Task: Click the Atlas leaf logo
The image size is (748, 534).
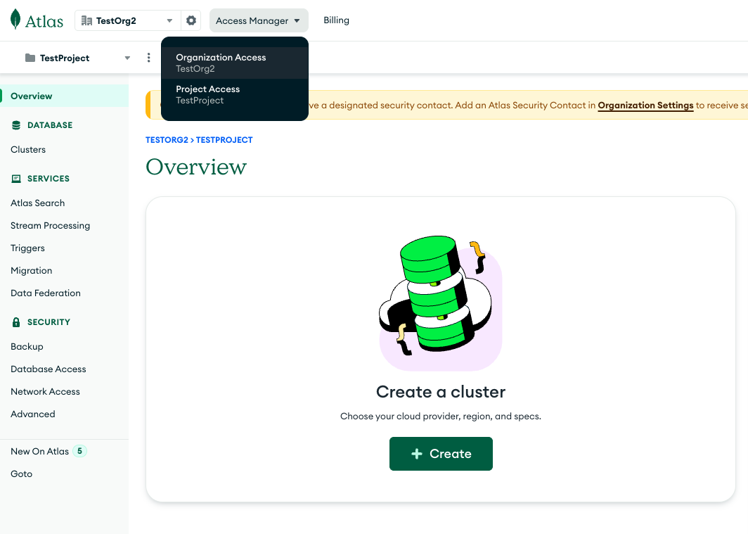Action: pos(15,20)
